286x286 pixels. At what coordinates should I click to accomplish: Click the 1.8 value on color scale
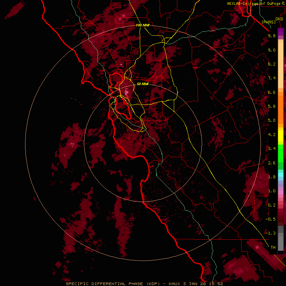coord(272,177)
